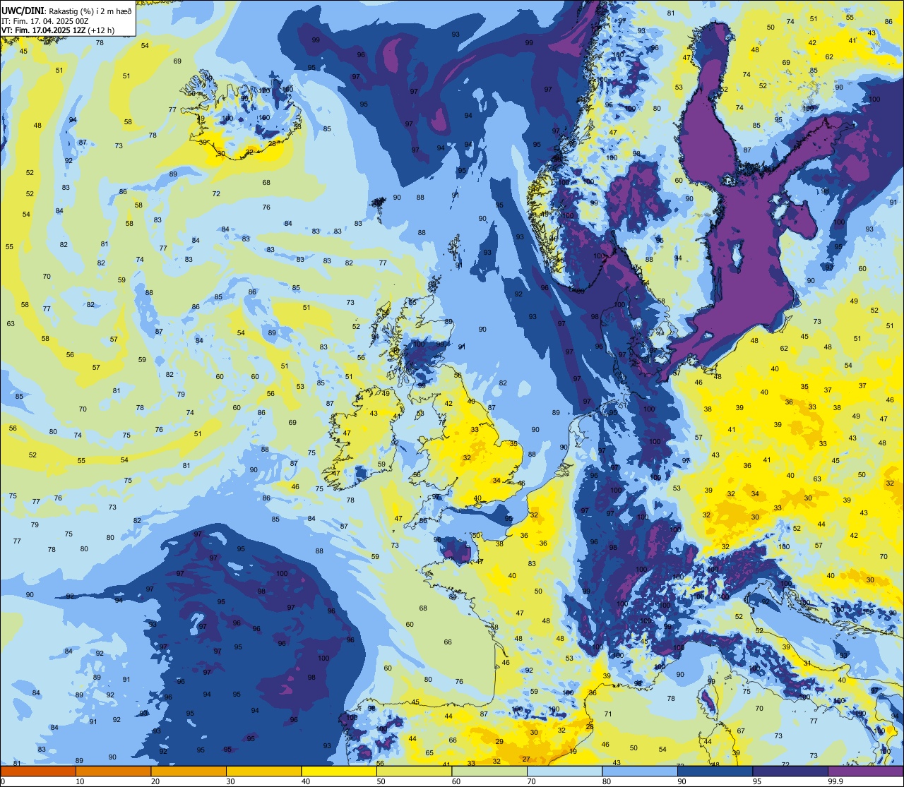904x787 pixels.
Task: Click the 70–80 % pale blue legend swatch
Action: pyautogui.click(x=564, y=771)
